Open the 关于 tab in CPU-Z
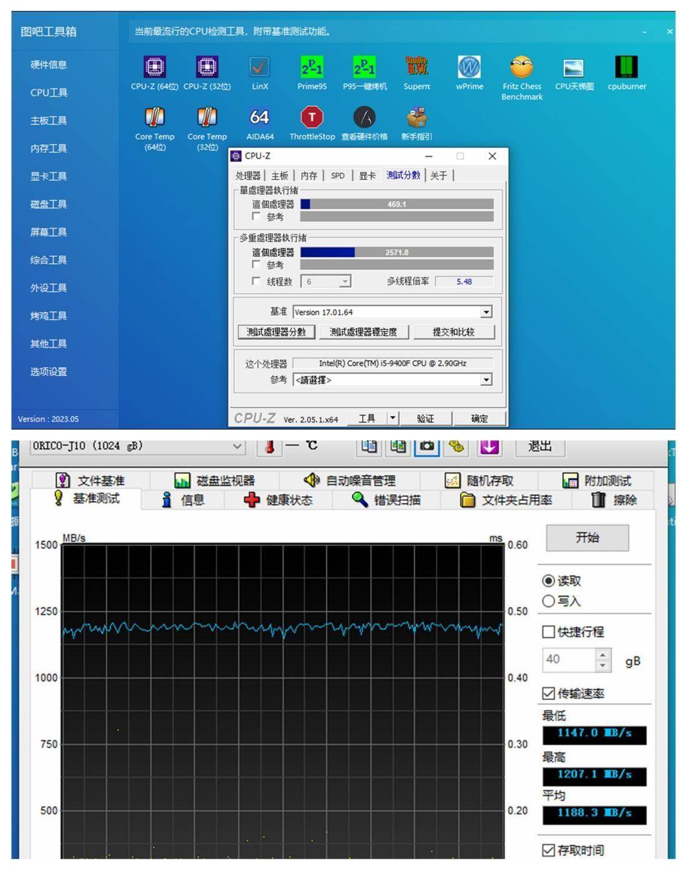Screen dimensions: 687x870 439,175
